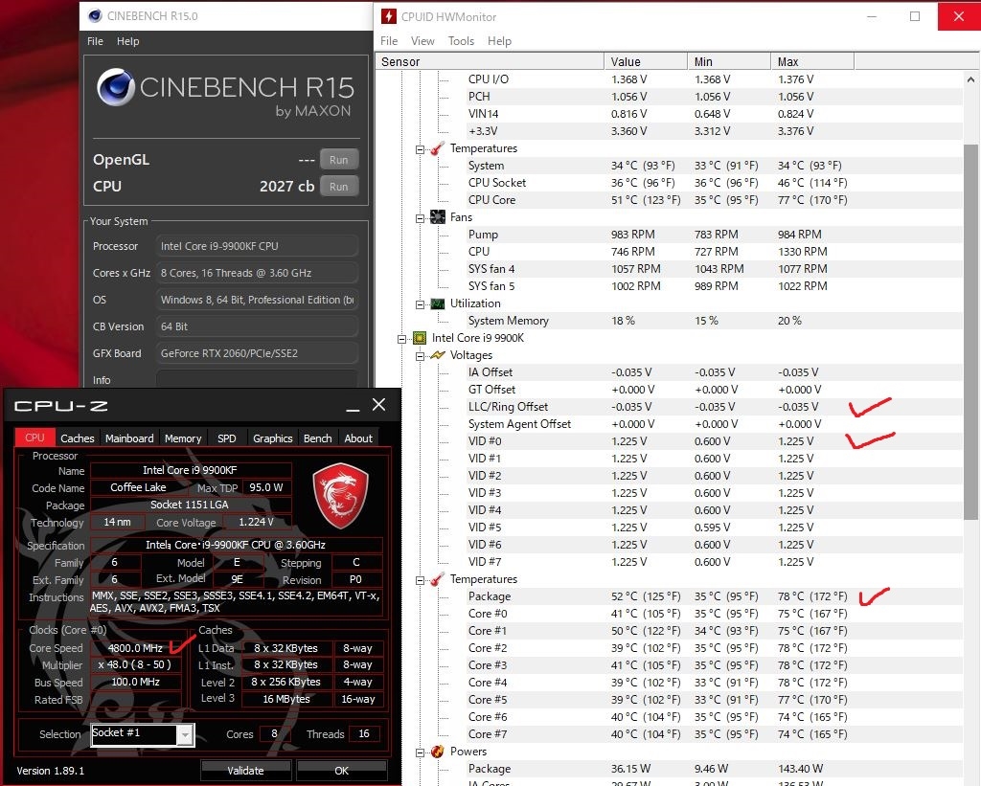The image size is (981, 786).
Task: Click the Sensor column header
Action: click(x=490, y=61)
